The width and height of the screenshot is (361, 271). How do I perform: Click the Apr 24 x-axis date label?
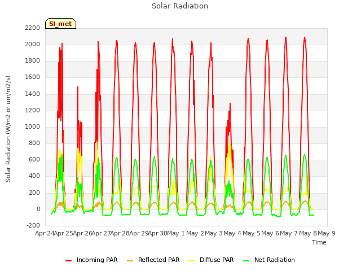point(45,233)
